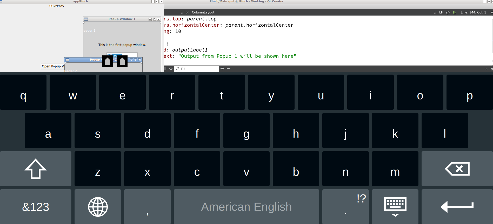This screenshot has width=493, height=224.
Task: Open the ColumnLayout symbol dropdown in Qt Creator
Action: (x=314, y=12)
